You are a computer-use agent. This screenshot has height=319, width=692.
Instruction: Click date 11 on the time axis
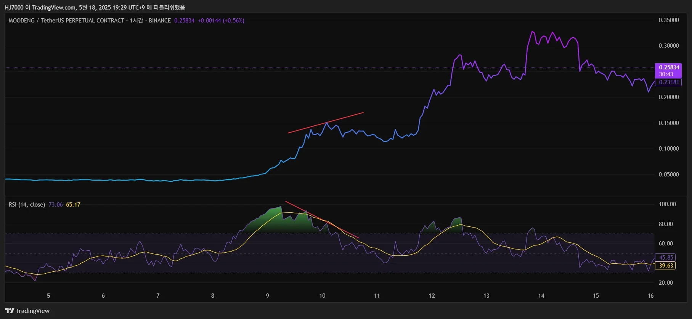pos(377,296)
